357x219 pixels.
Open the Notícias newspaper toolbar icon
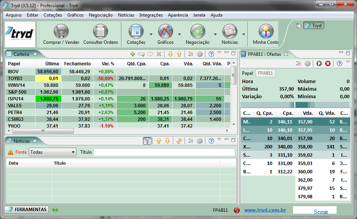point(230,31)
